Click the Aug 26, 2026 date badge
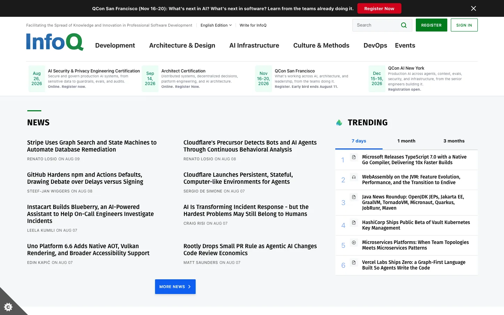 tap(37, 79)
